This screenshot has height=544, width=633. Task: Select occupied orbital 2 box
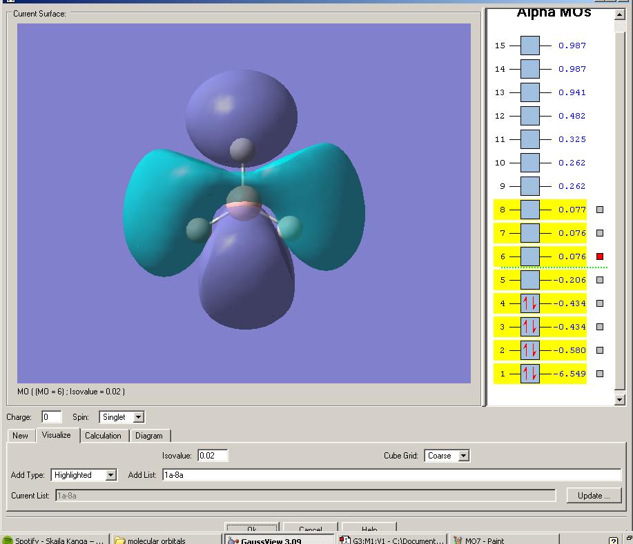pyautogui.click(x=529, y=350)
